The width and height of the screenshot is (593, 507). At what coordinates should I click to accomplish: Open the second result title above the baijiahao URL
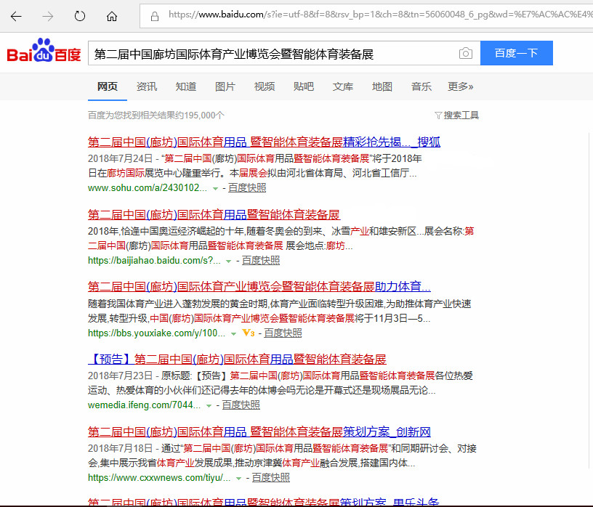coord(214,215)
